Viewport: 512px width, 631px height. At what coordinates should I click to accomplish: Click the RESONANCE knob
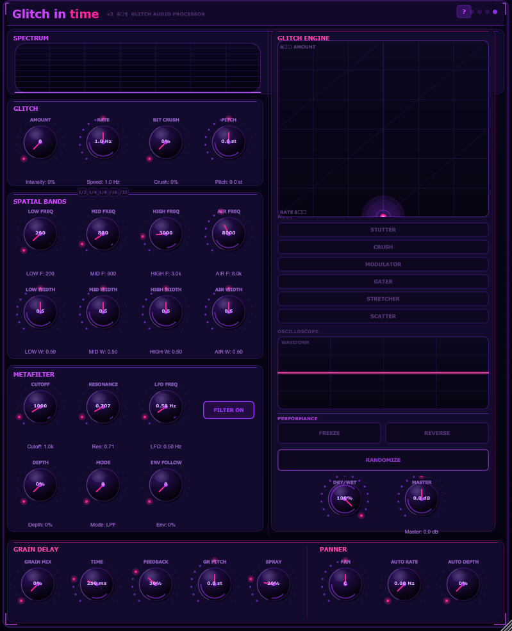click(103, 406)
